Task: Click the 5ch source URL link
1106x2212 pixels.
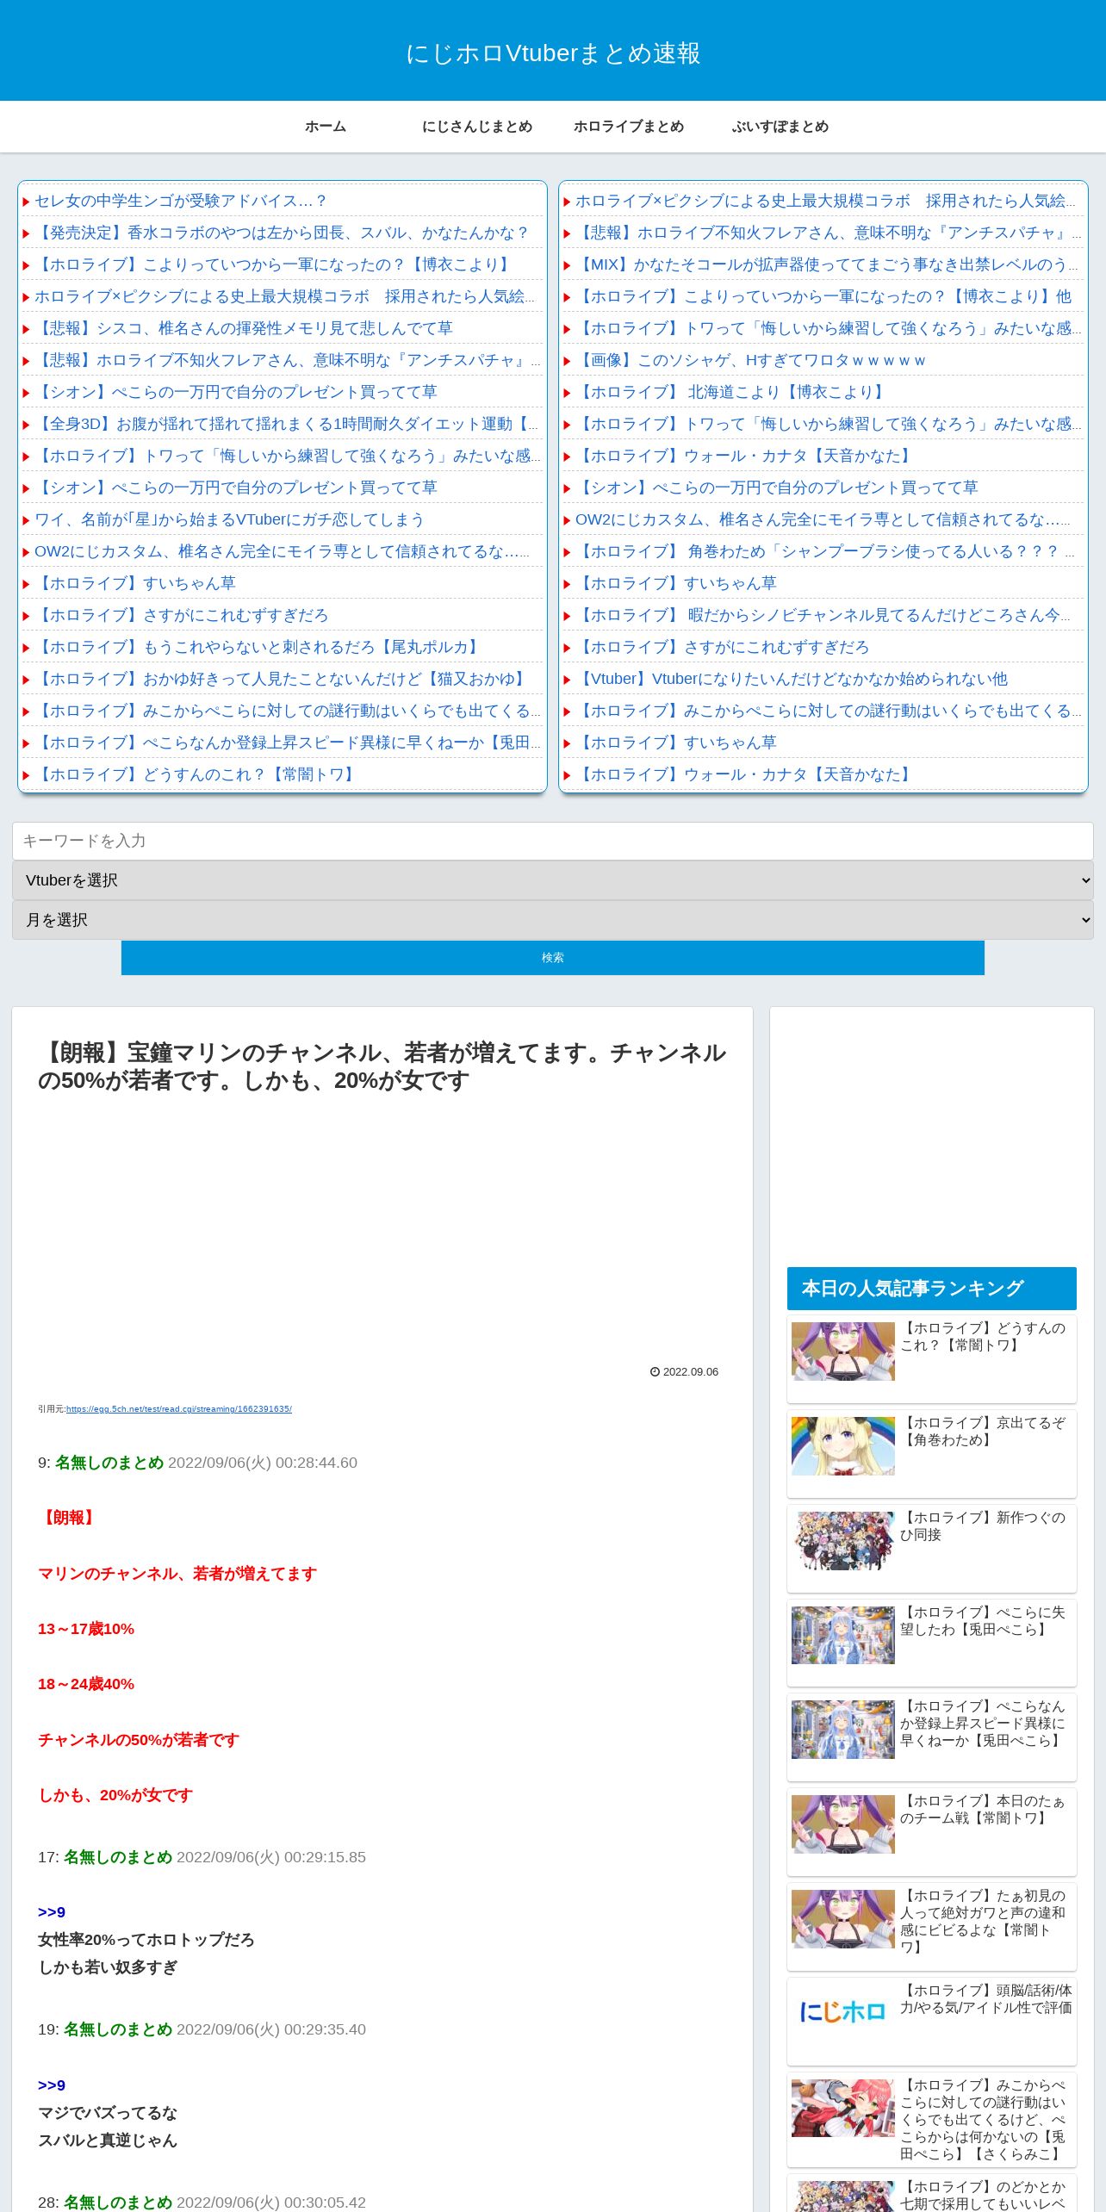Action: (x=179, y=1409)
